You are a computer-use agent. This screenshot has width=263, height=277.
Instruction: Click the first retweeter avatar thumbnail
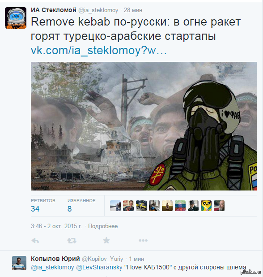[115, 206]
